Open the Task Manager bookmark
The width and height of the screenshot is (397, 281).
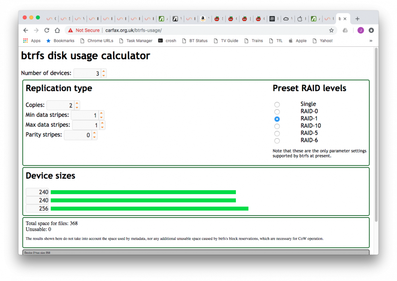tap(136, 41)
